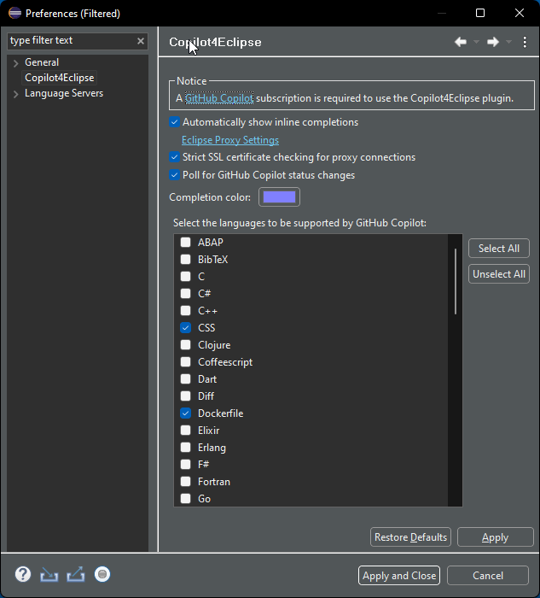
Task: Expand the Language Servers tree node
Action: [15, 94]
